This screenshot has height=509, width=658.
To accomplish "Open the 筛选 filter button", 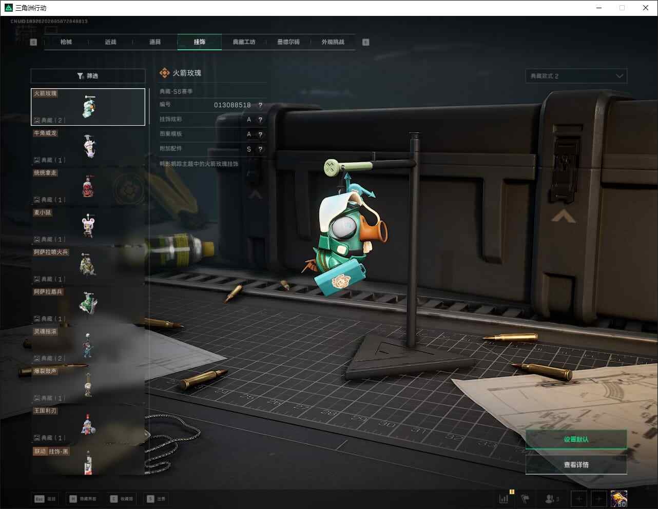I will click(88, 76).
